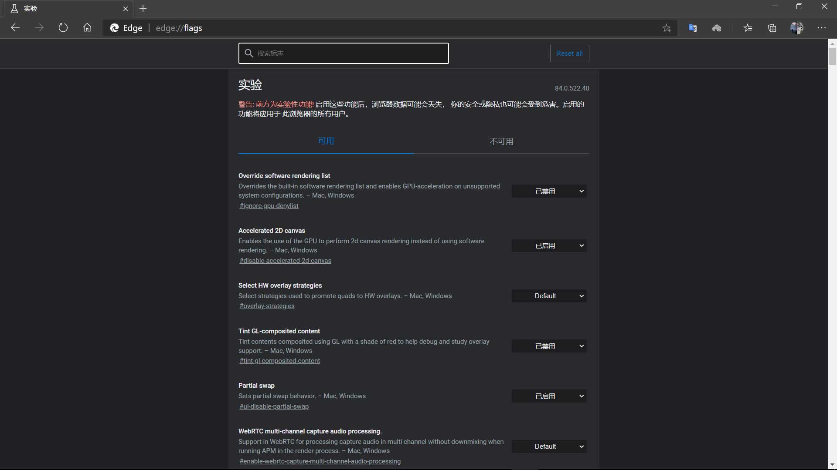Switch to the 不可用 tab

(501, 141)
